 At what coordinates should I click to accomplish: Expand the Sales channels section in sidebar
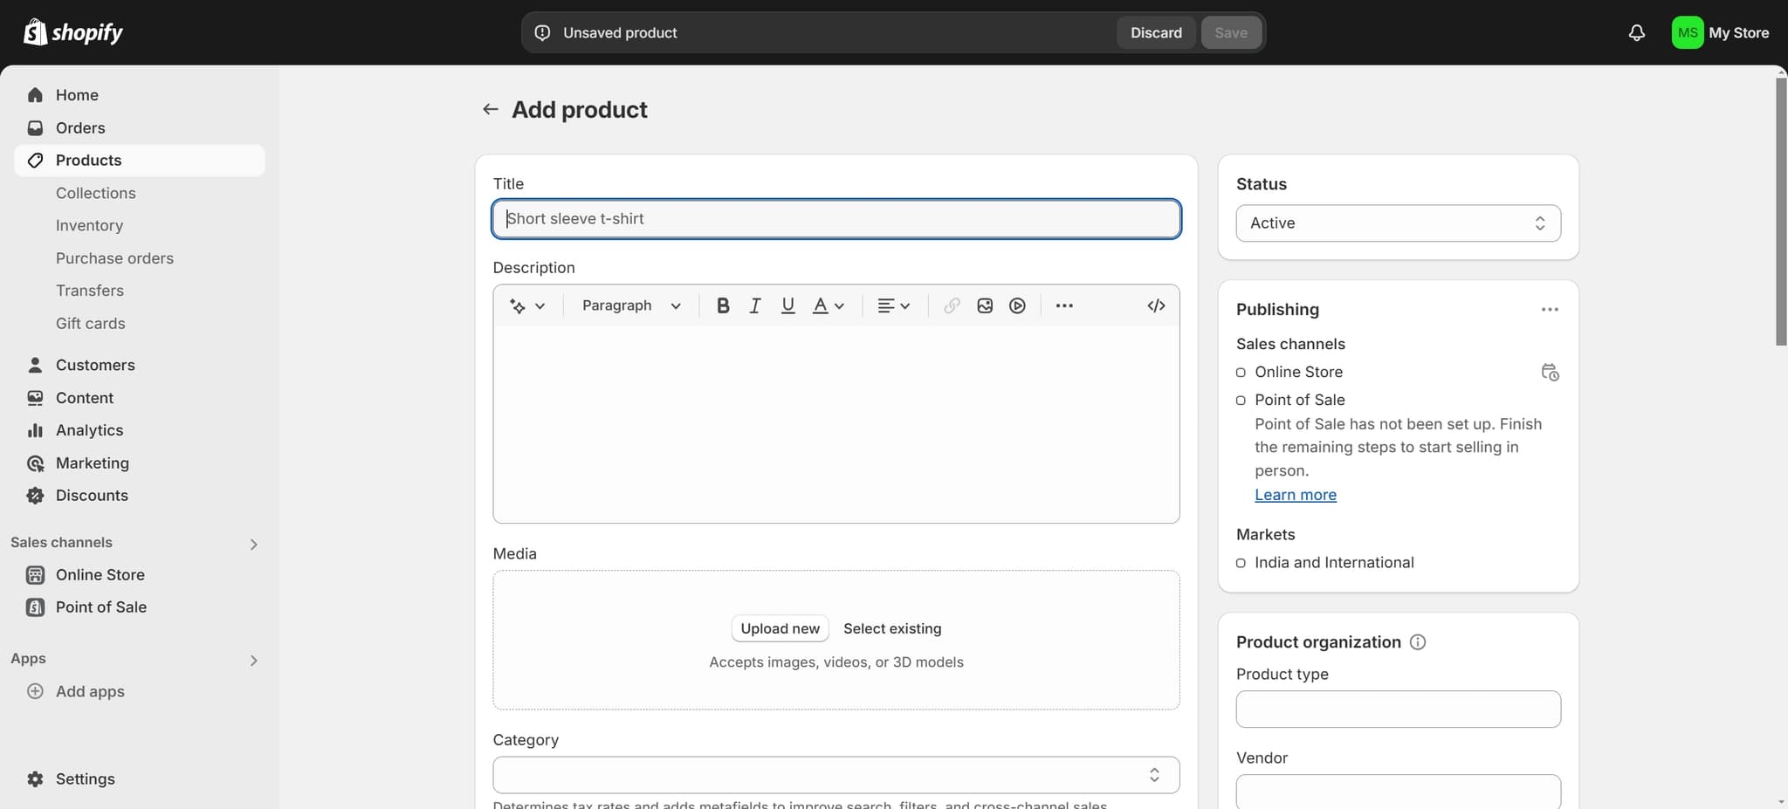point(252,543)
